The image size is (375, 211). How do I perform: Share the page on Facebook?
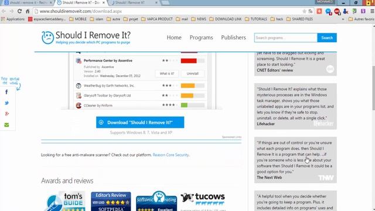click(x=6, y=92)
